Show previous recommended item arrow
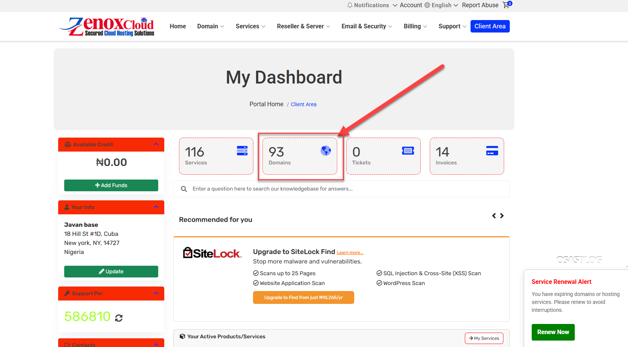 (494, 216)
